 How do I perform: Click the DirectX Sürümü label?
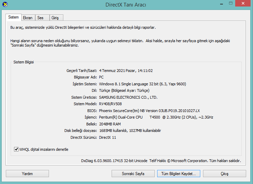tap(84, 137)
